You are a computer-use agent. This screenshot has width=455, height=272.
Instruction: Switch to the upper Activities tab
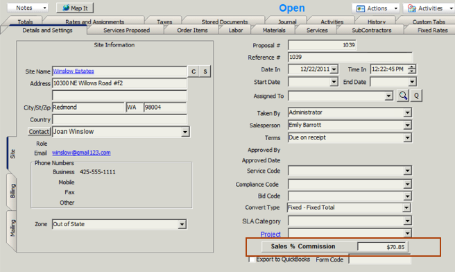(x=332, y=22)
